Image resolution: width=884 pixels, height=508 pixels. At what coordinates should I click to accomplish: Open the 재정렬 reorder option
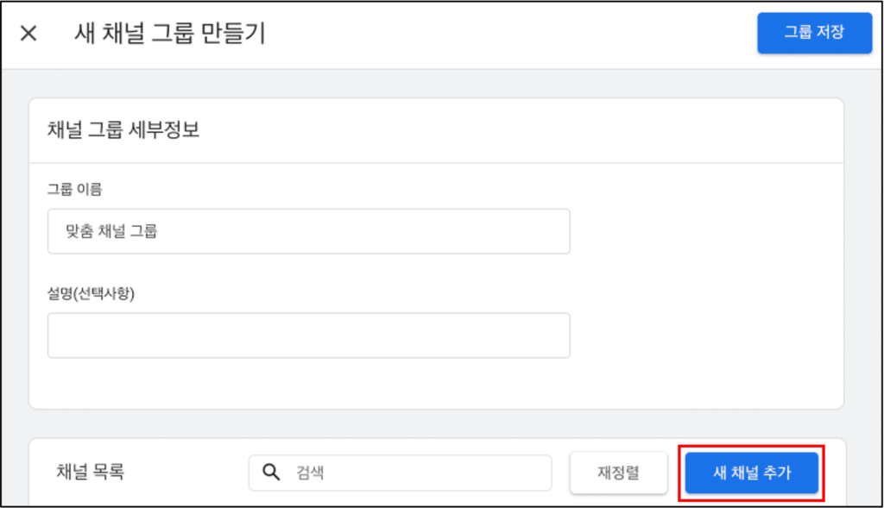point(618,473)
